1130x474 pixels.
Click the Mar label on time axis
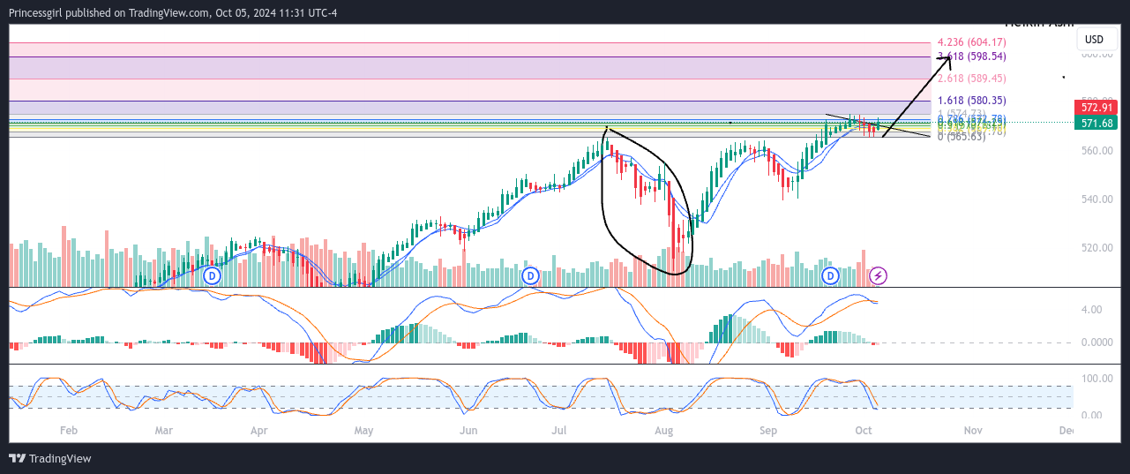(x=163, y=431)
